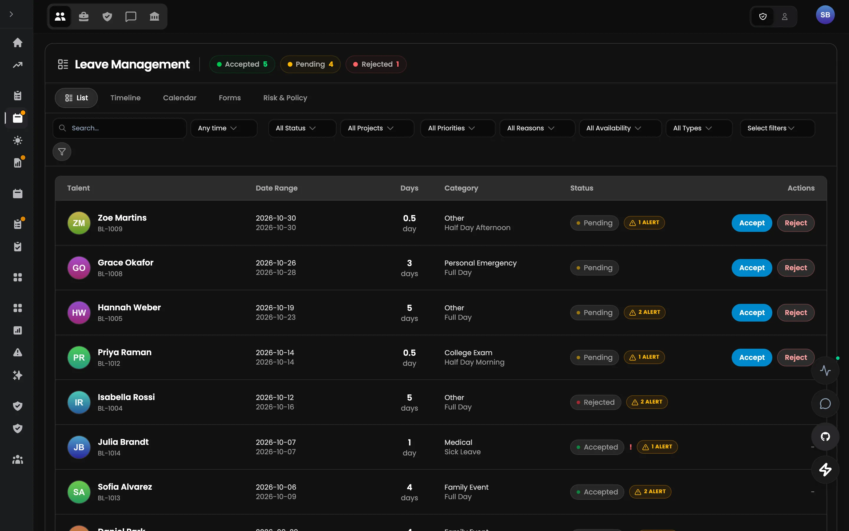Toggle the Rejected 1 status chip

point(376,64)
